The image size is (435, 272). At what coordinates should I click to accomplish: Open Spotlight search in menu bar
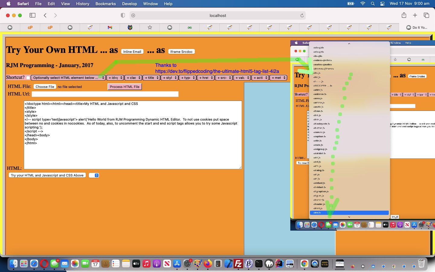click(373, 4)
